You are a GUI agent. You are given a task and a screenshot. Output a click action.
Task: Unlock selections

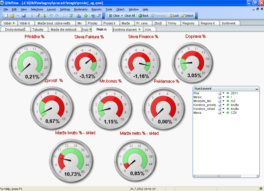187,16
